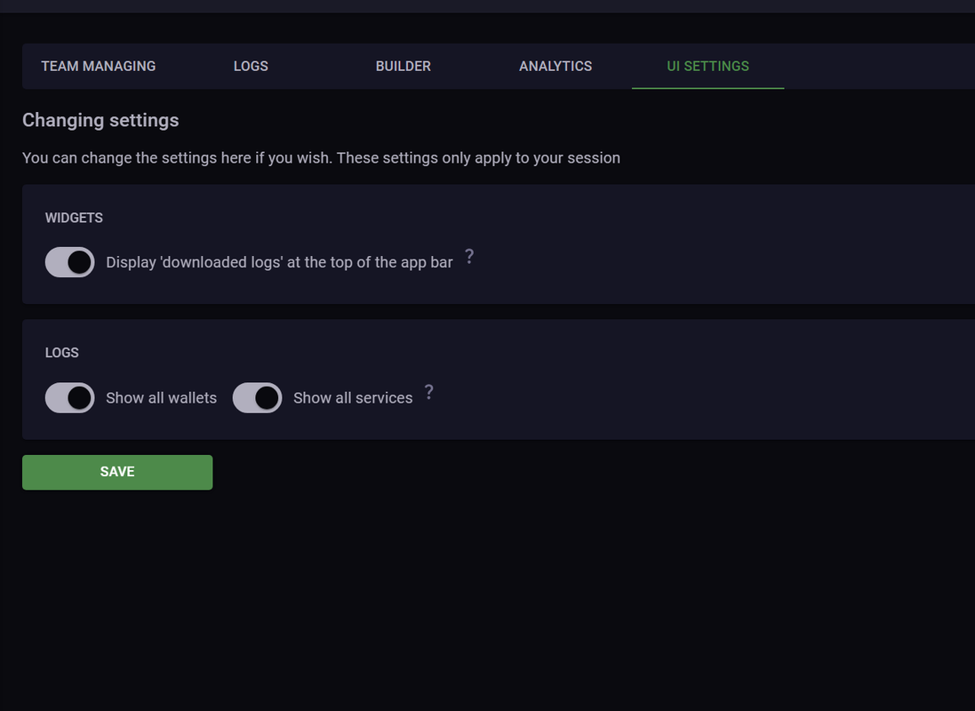975x711 pixels.
Task: Click the 'Show all services' label text
Action: (353, 398)
